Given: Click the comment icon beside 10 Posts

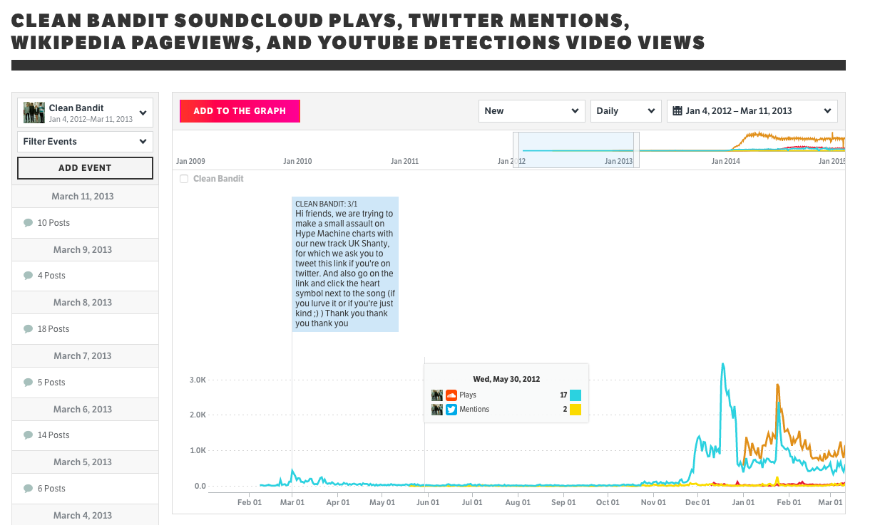Looking at the screenshot, I should (29, 223).
